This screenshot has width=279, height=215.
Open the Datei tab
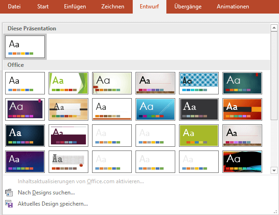(x=14, y=7)
